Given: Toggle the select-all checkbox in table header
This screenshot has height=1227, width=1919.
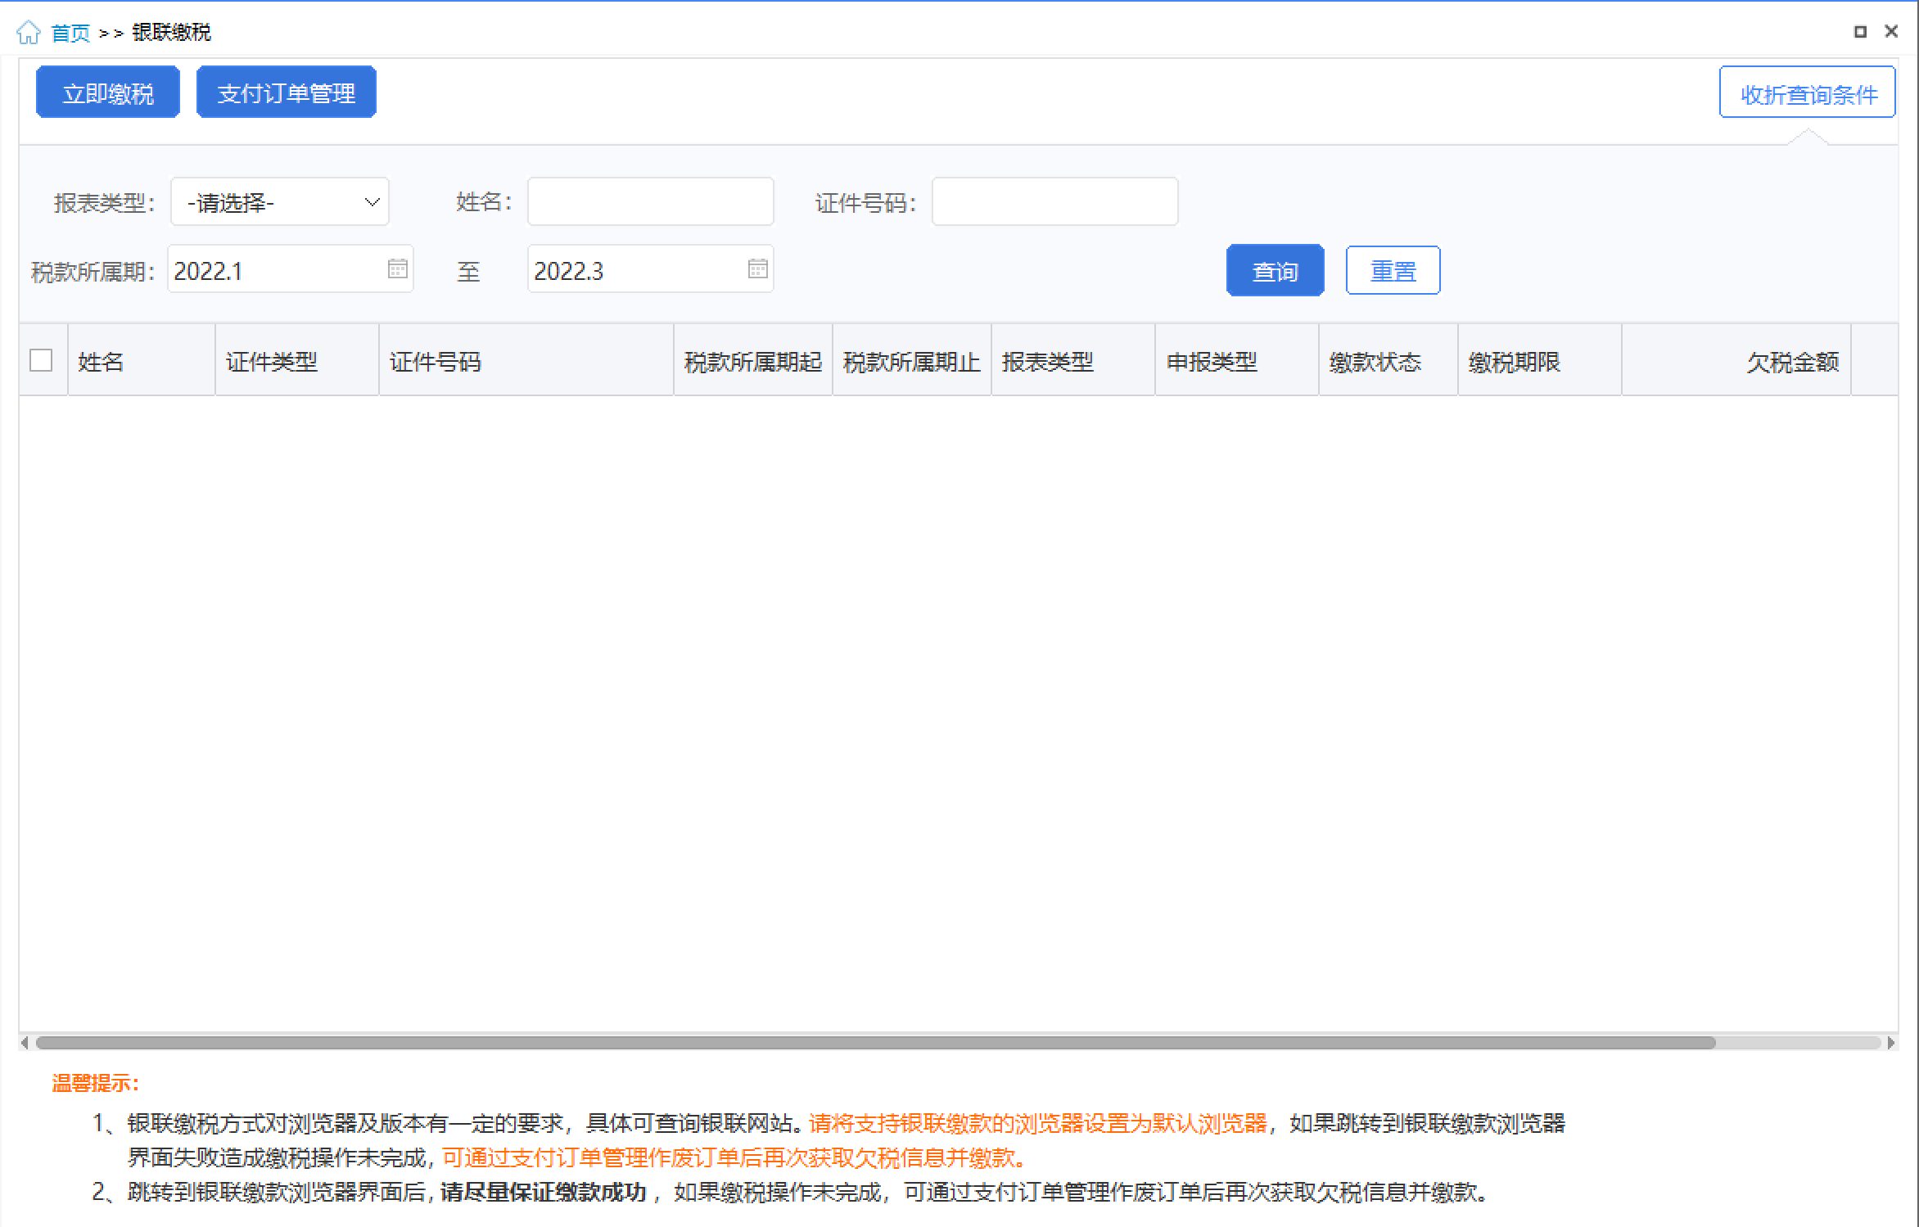Looking at the screenshot, I should coord(41,361).
